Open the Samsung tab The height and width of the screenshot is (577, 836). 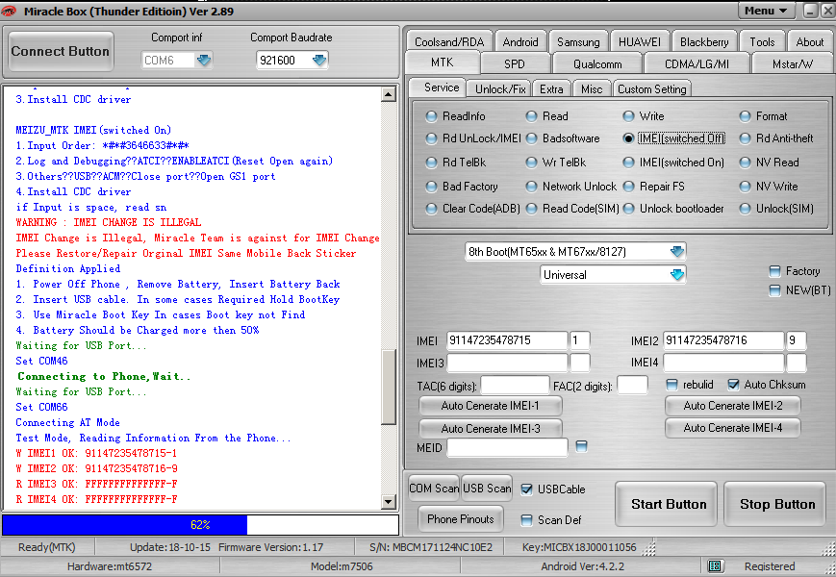click(x=578, y=41)
